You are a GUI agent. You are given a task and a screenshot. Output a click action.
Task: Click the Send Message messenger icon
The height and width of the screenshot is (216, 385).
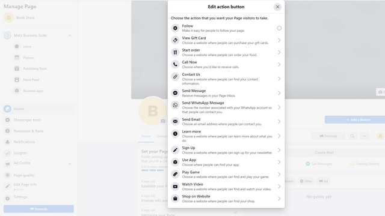point(175,93)
